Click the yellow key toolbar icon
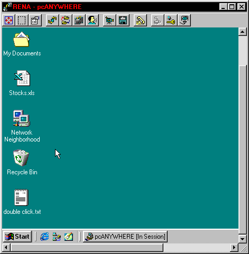This screenshot has height=254, width=249. pos(171,21)
